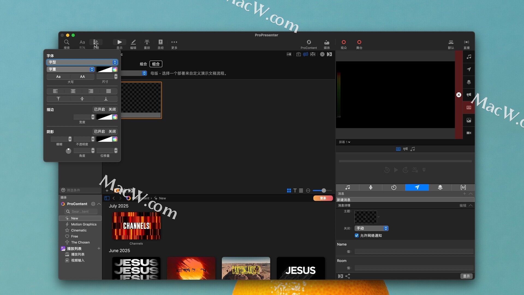Image resolution: width=524 pixels, height=295 pixels.
Task: Align text left
Action: coord(55,91)
